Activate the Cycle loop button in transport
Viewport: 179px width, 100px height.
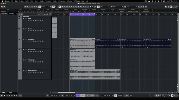pyautogui.click(x=78, y=96)
